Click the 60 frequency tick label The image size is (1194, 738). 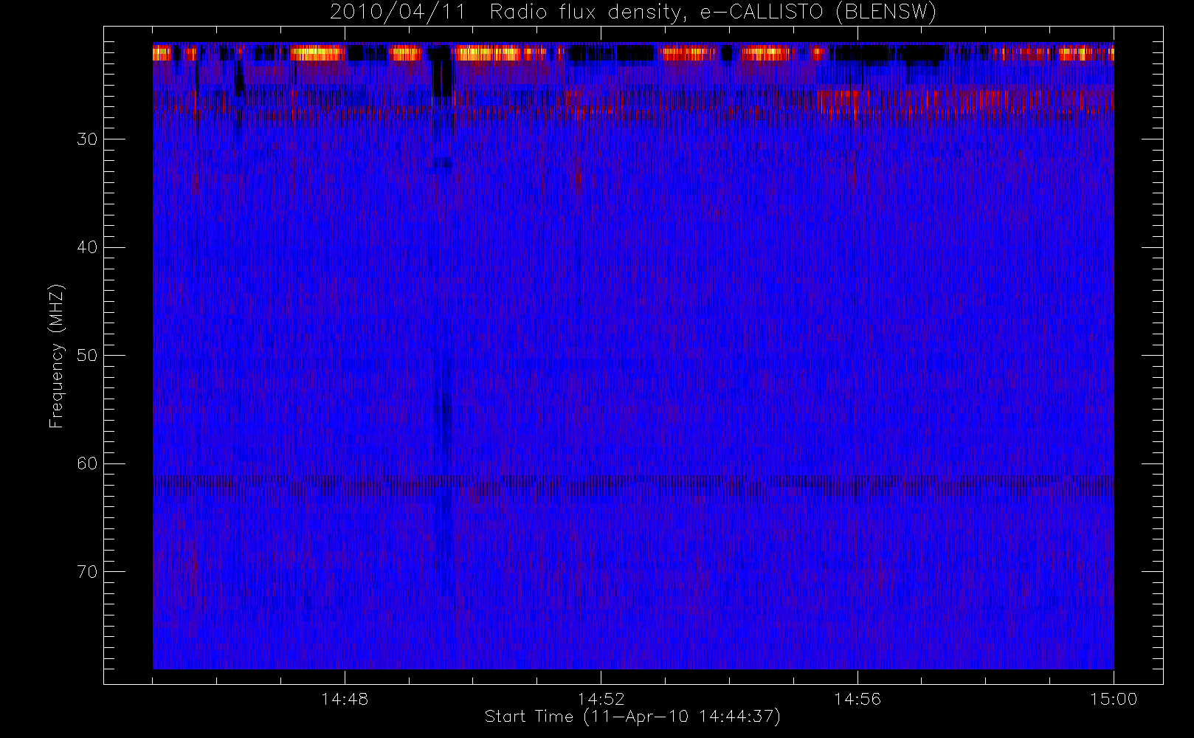87,463
